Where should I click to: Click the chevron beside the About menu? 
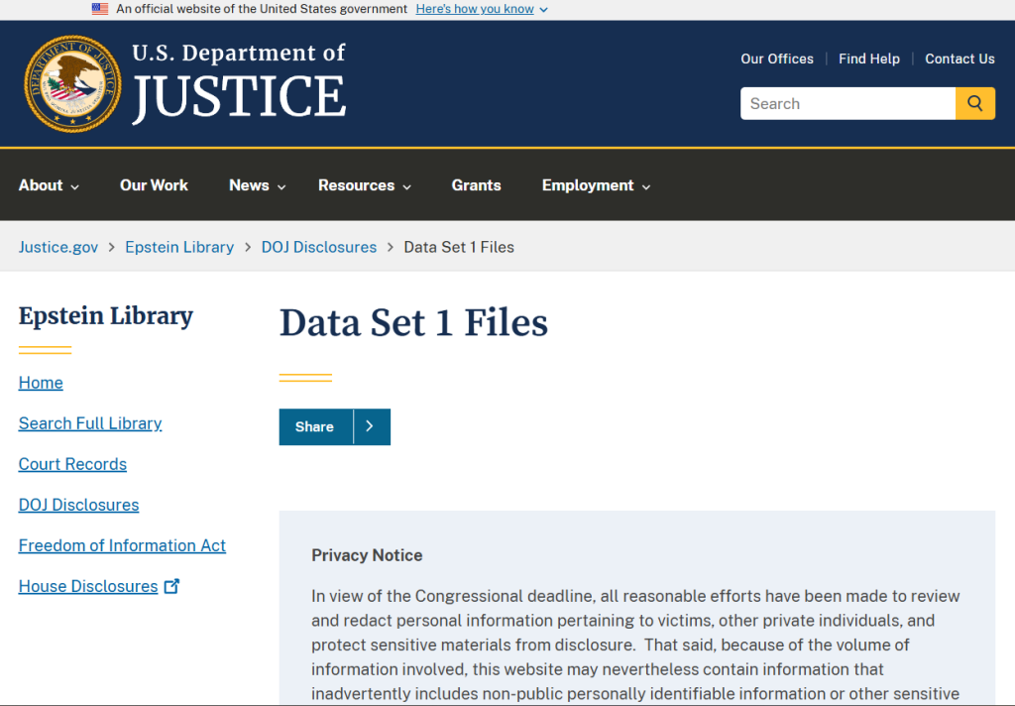(74, 185)
